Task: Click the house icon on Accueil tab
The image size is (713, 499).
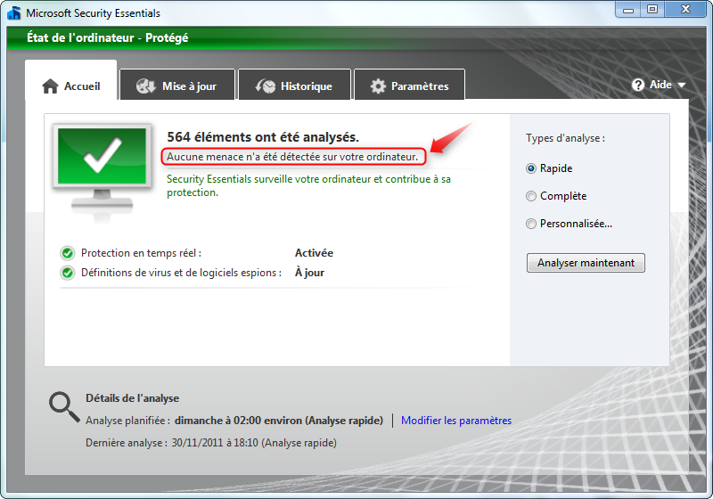Action: [50, 86]
